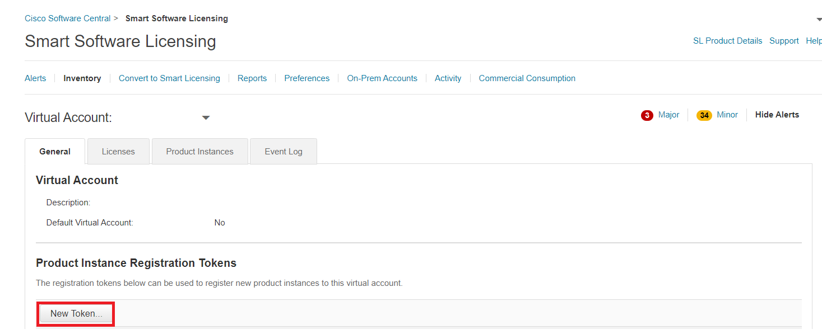Click the New Token button
This screenshot has width=822, height=334.
pyautogui.click(x=76, y=314)
